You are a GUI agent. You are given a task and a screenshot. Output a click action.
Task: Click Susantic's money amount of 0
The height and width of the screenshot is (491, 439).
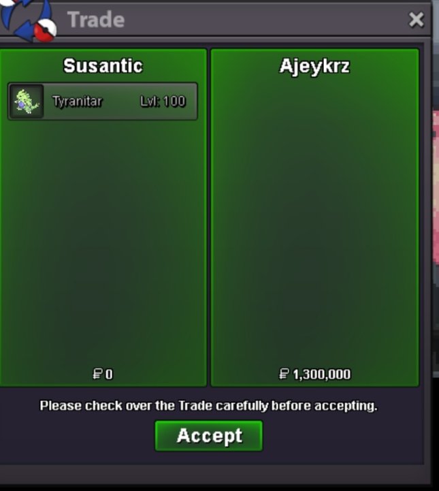click(109, 374)
